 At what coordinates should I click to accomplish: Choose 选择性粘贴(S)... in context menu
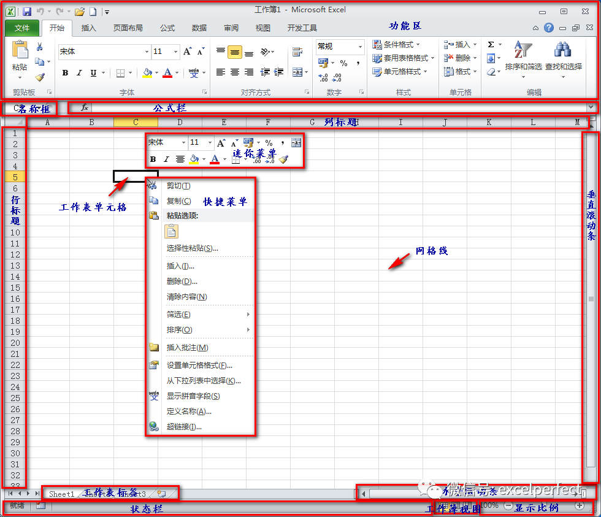pyautogui.click(x=201, y=248)
